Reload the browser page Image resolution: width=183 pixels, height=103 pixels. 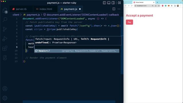pyautogui.click(x=132, y=6)
